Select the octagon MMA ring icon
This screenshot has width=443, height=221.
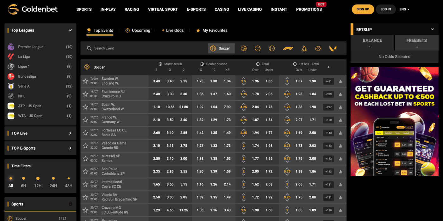(318, 48)
